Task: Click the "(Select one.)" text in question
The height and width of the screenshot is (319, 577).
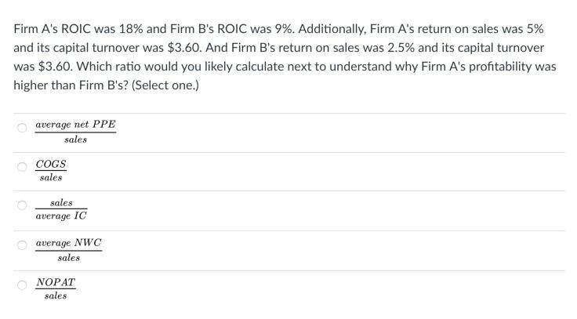Action: [165, 85]
